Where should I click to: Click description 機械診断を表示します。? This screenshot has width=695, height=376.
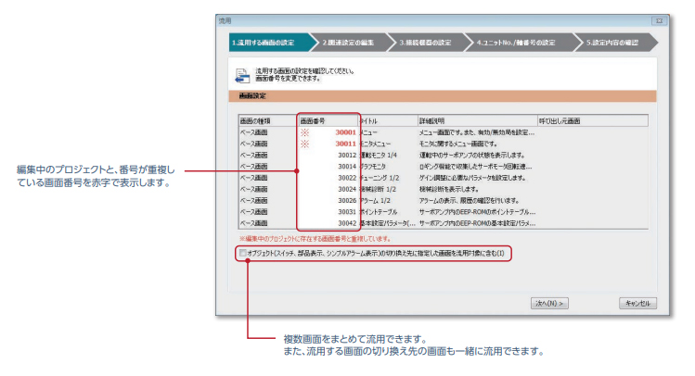point(449,189)
